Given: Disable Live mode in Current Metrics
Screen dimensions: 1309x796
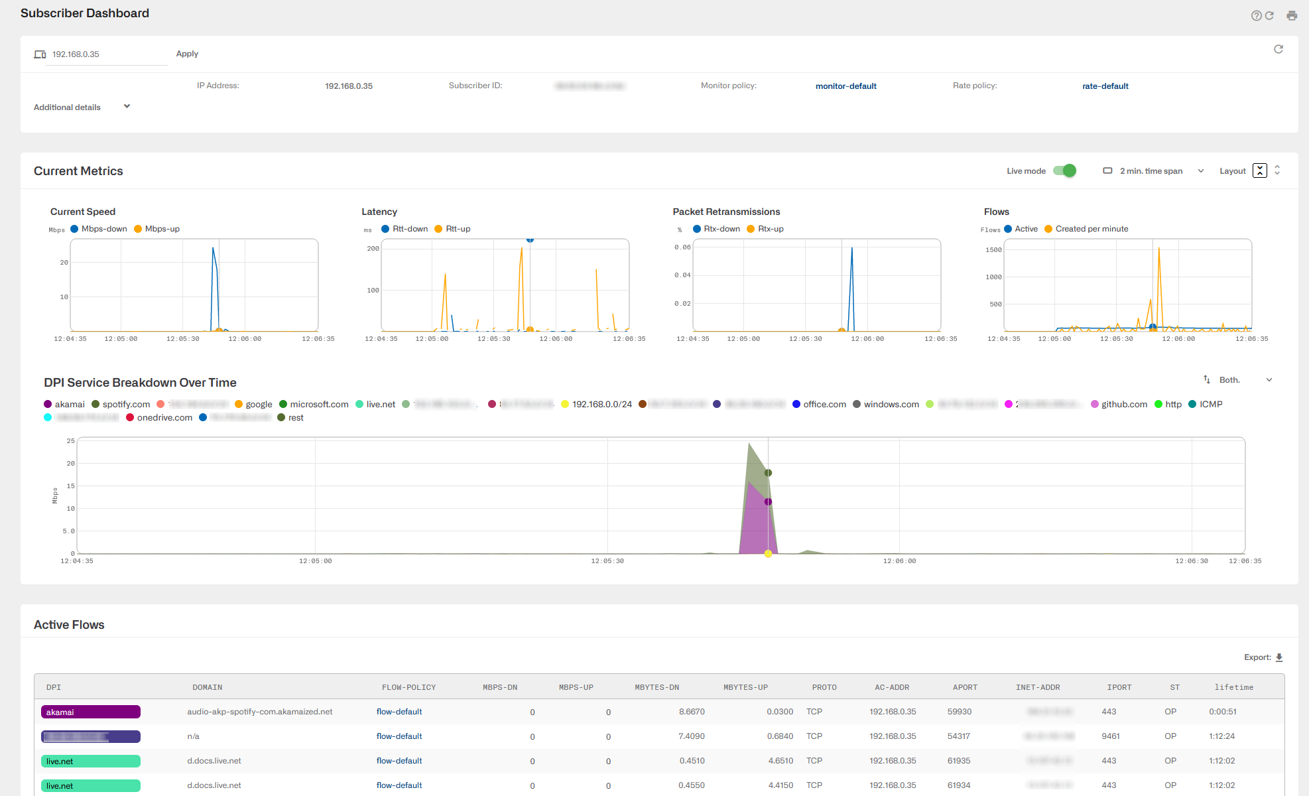Looking at the screenshot, I should 1064,170.
